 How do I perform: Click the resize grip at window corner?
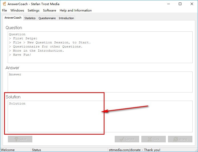coord(196,150)
